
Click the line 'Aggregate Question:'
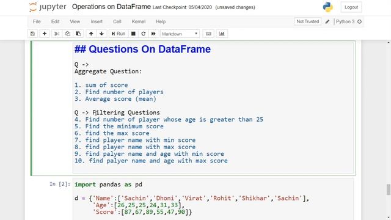[108, 71]
